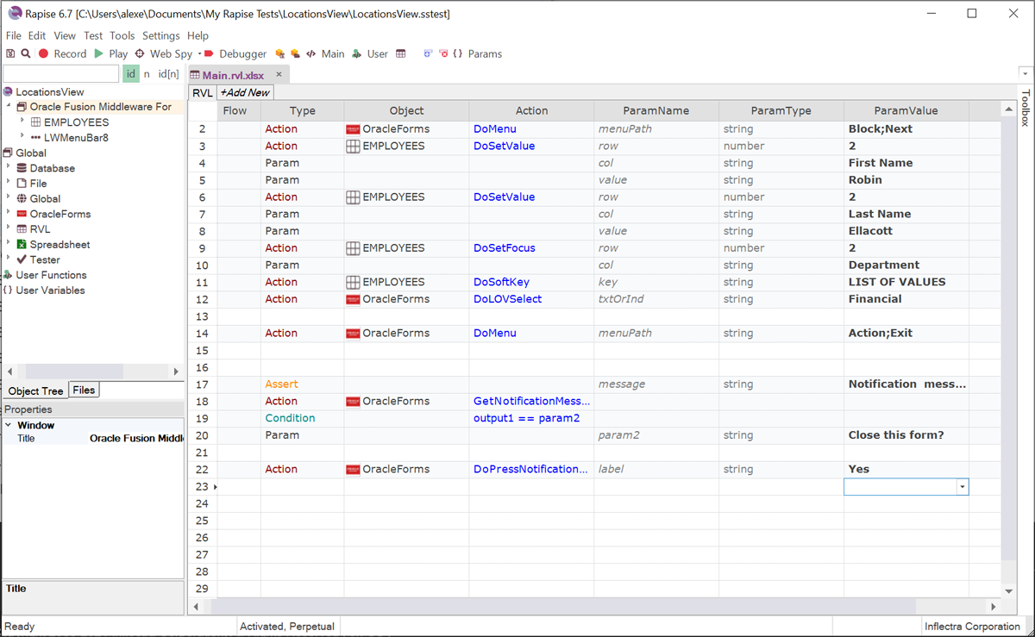
Task: Switch to the Files tab
Action: [84, 390]
